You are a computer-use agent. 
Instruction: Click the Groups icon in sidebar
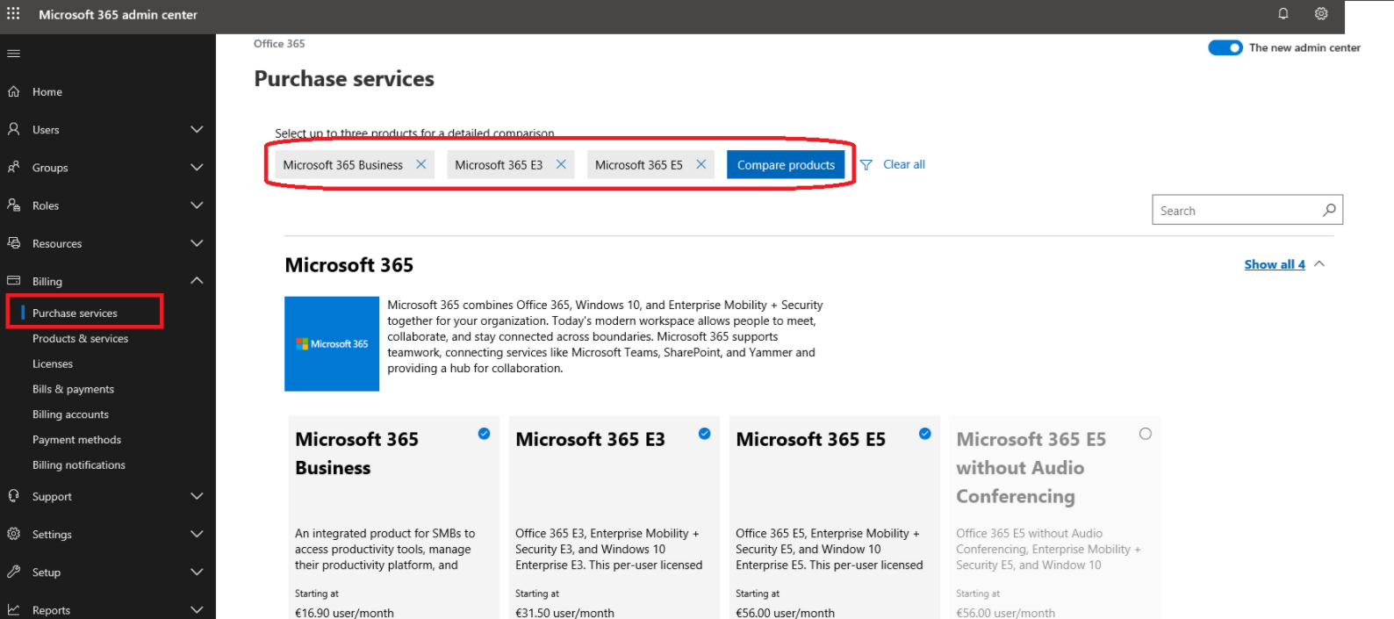coord(13,167)
